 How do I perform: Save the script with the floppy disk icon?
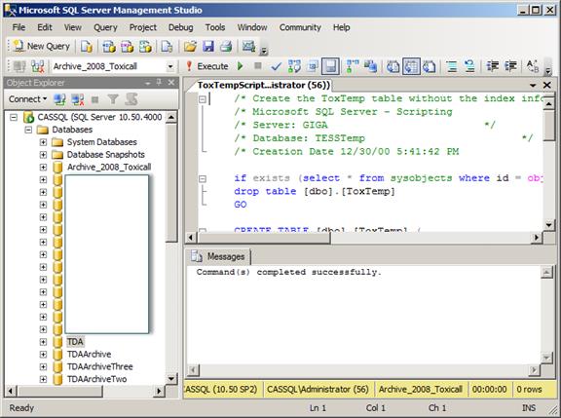coord(208,47)
